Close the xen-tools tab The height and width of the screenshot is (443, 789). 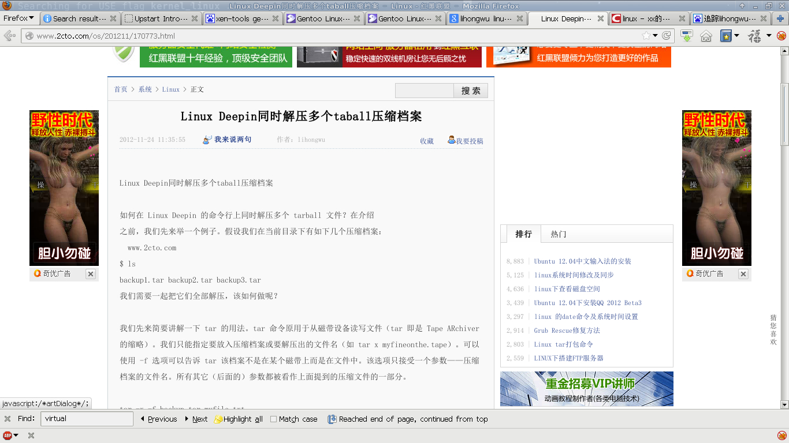(276, 18)
